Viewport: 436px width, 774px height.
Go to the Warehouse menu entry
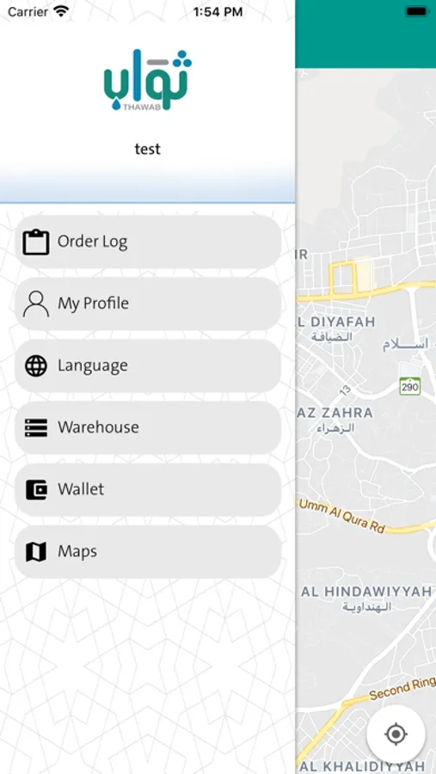pos(148,427)
